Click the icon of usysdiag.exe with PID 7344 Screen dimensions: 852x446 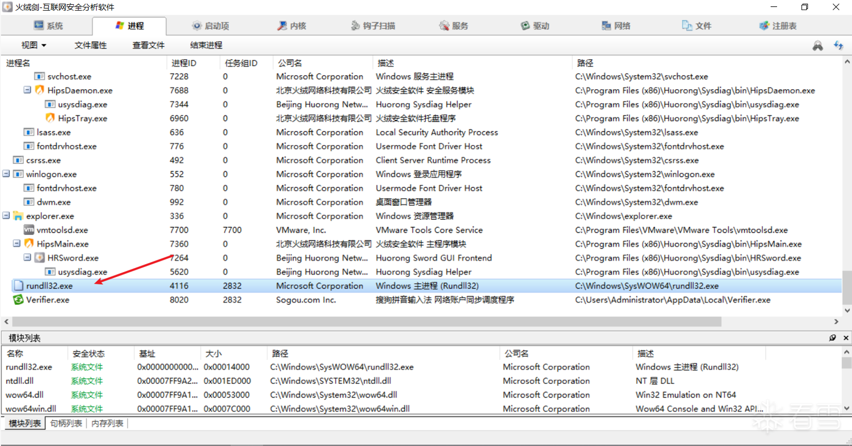50,104
